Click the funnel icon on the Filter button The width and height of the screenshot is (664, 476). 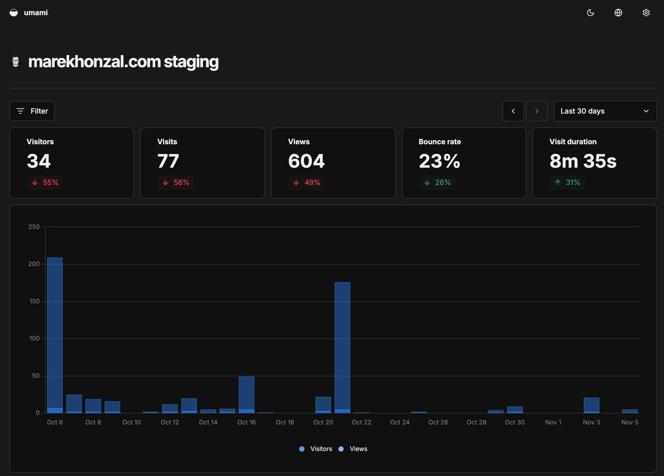[x=20, y=111]
